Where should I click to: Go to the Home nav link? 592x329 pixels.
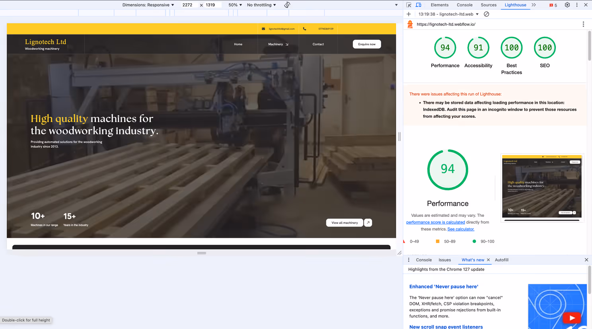coord(238,44)
